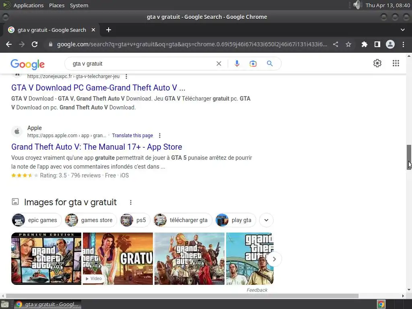
Task: Open Images for gta v gratuit heading
Action: click(70, 202)
